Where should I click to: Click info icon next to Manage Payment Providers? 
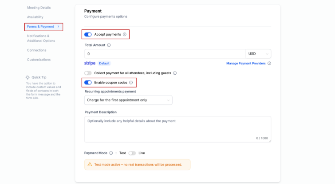(x=269, y=64)
